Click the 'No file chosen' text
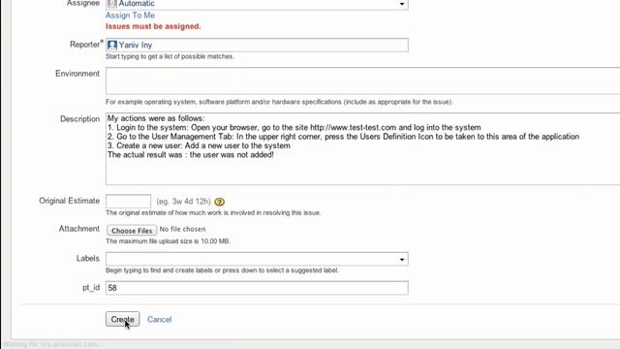The image size is (620, 349). [x=183, y=229]
